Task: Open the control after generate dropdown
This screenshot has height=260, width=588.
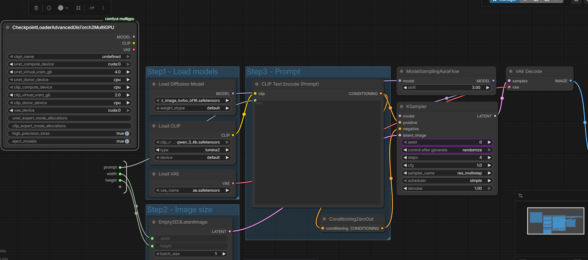Action: tap(447, 150)
